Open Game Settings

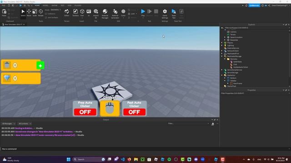point(165,14)
